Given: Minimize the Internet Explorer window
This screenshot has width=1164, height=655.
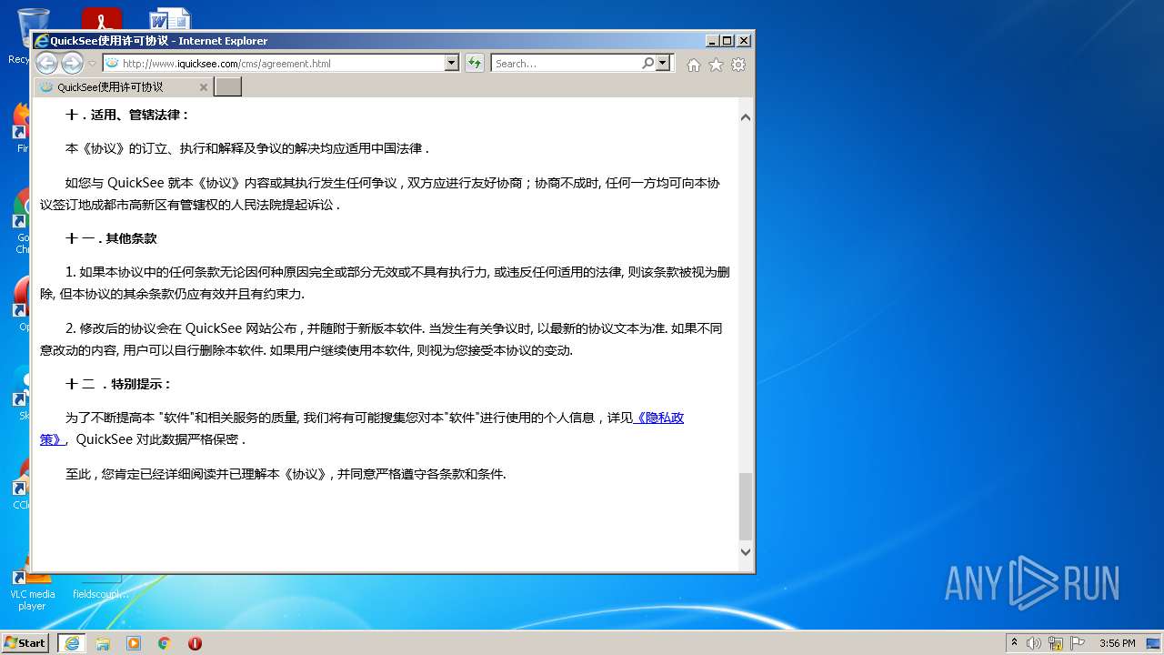Looking at the screenshot, I should tap(711, 40).
